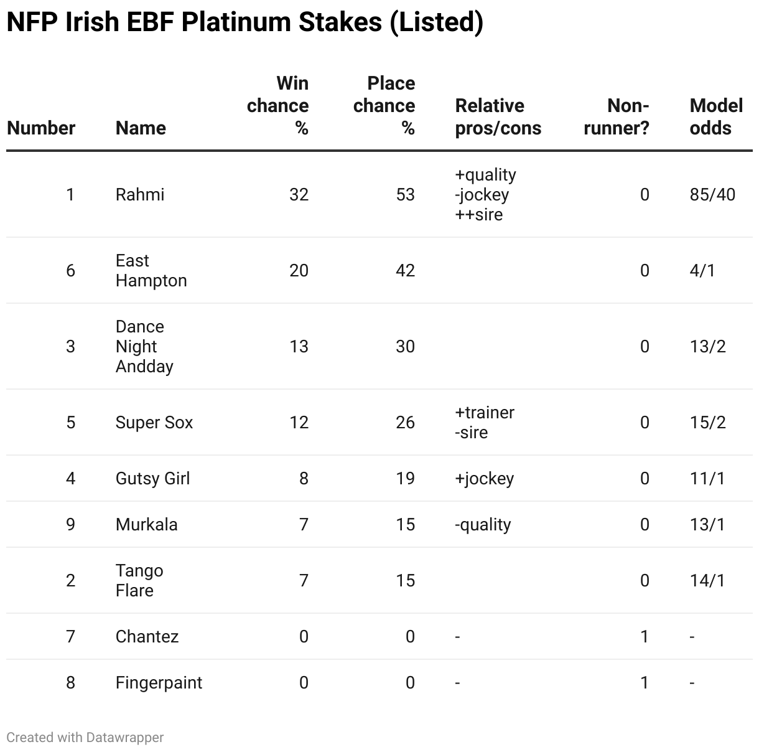Select the Rahmi name cell
The image size is (759, 752).
[x=140, y=195]
